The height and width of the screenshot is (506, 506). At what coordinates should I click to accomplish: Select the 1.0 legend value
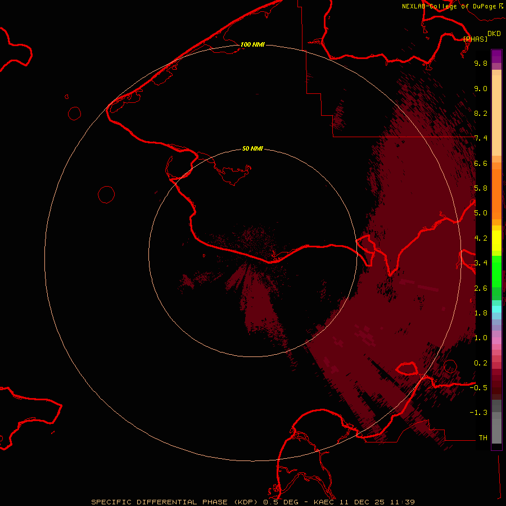481,338
